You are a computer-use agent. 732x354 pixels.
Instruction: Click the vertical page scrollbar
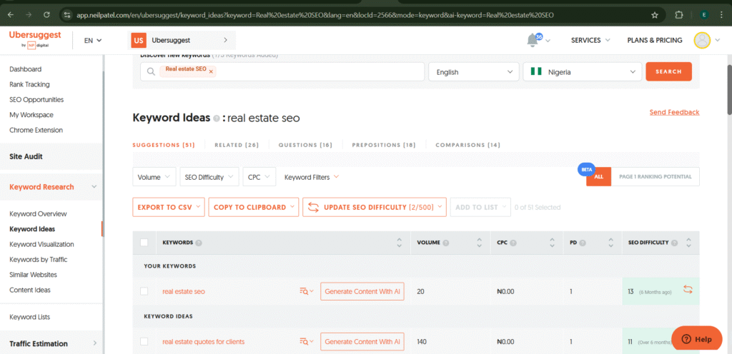(729, 89)
